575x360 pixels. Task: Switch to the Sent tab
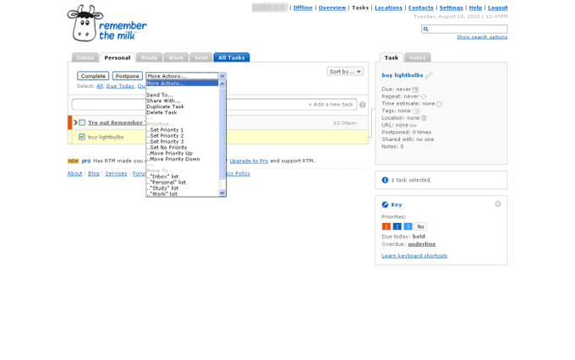(x=201, y=58)
